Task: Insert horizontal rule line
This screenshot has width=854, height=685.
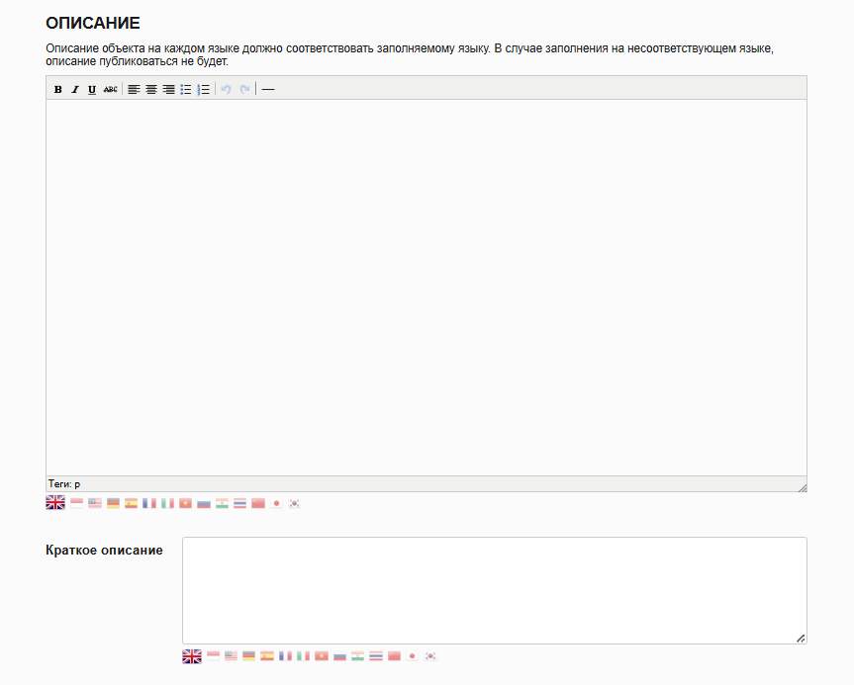Action: click(267, 89)
